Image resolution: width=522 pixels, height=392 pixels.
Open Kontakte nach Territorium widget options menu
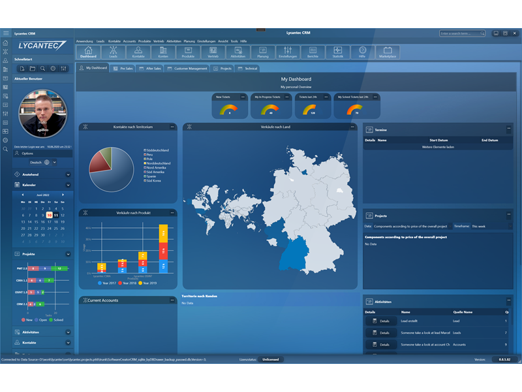click(172, 127)
